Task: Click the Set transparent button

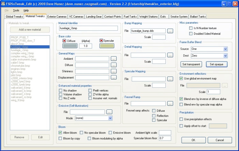Action: point(191,64)
